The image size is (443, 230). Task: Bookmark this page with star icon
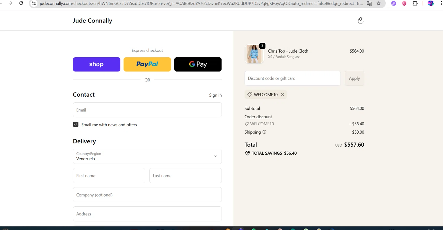coord(379,3)
